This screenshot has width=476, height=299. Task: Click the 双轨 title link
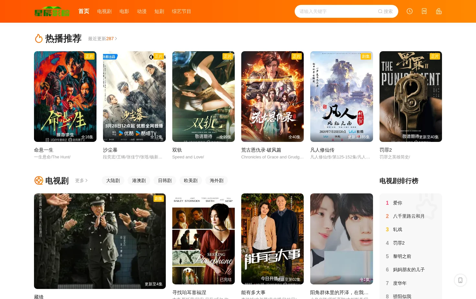pyautogui.click(x=177, y=150)
